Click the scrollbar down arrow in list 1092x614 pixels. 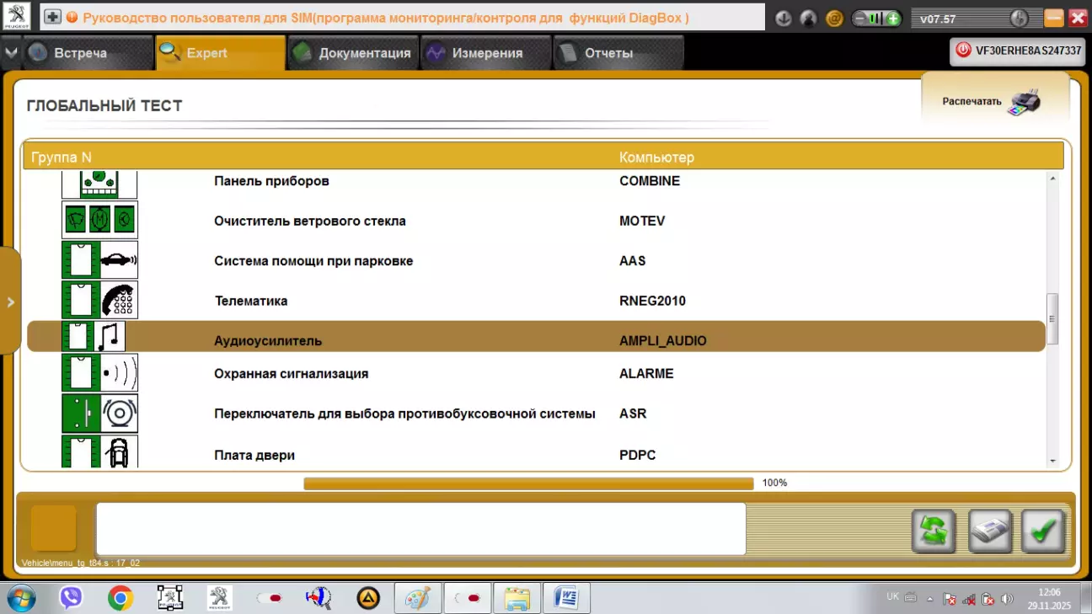[x=1052, y=461]
